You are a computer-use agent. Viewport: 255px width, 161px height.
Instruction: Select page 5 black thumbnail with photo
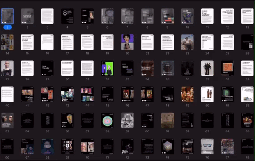(x=87, y=16)
